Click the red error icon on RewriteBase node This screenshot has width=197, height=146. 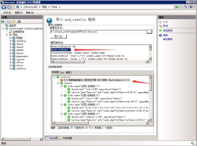click(62, 80)
